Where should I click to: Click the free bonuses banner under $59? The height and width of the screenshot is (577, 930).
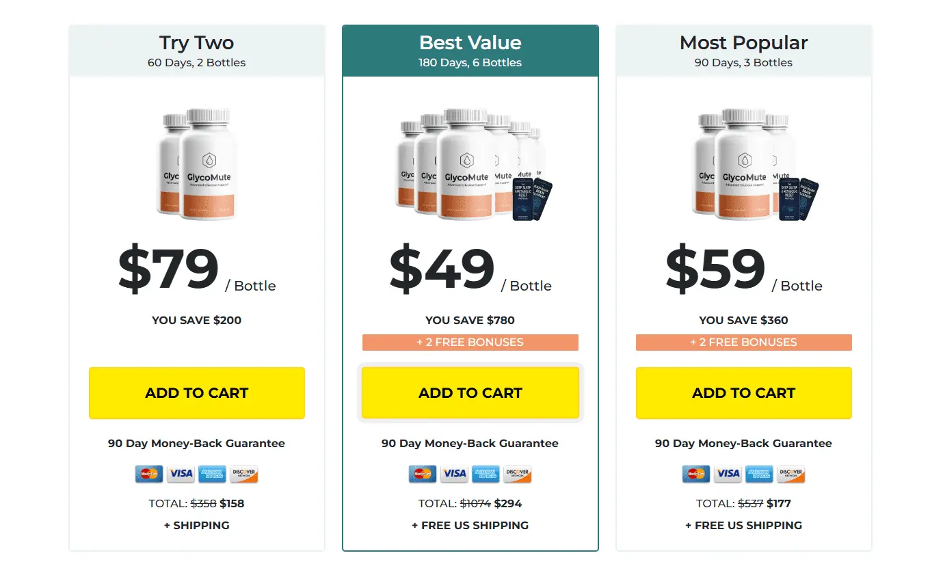(x=744, y=343)
